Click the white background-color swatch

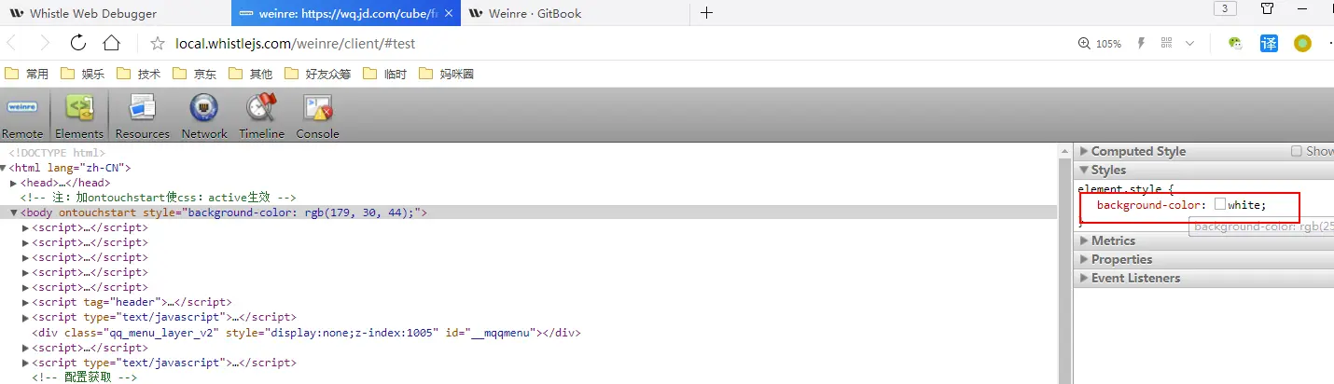point(1220,205)
